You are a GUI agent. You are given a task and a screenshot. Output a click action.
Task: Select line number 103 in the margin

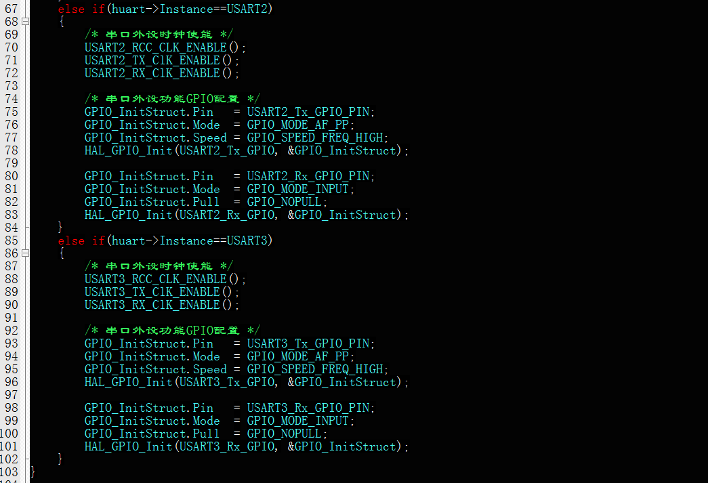[9, 472]
